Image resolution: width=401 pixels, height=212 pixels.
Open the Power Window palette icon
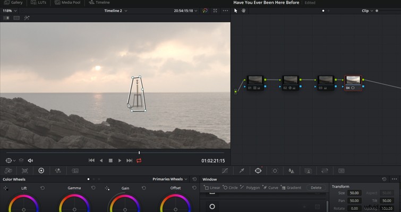coord(258,171)
